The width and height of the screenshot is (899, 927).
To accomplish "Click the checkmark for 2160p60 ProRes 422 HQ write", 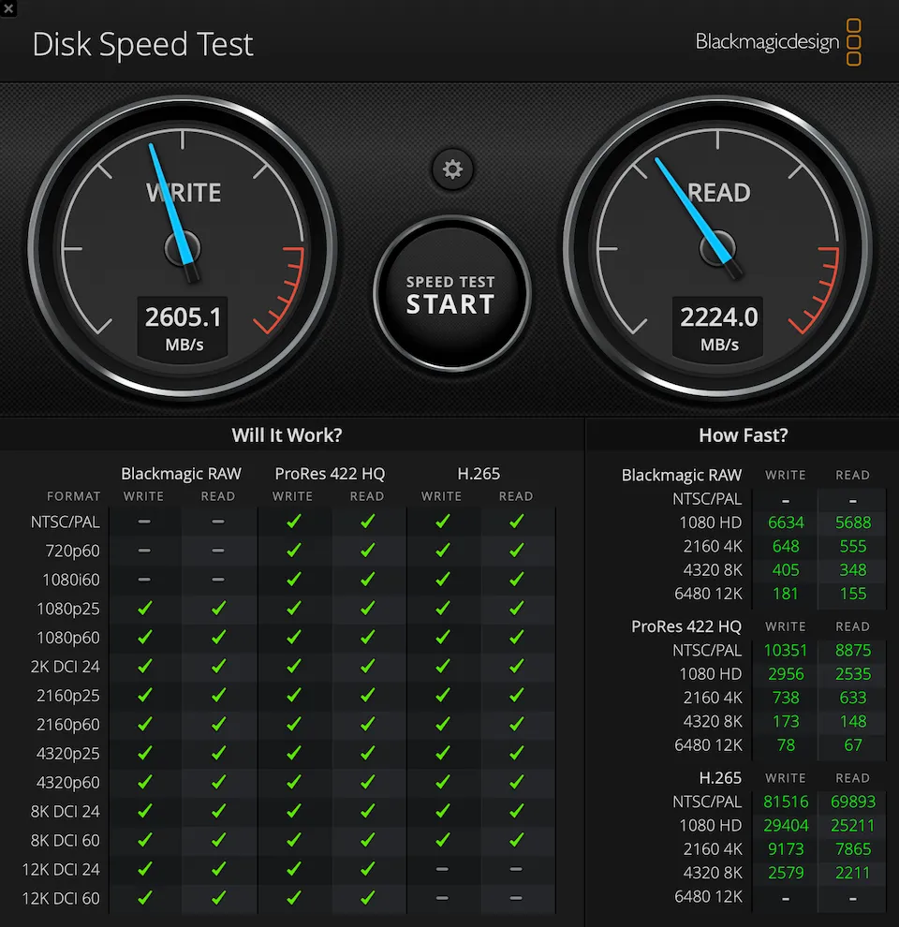I will tap(293, 724).
